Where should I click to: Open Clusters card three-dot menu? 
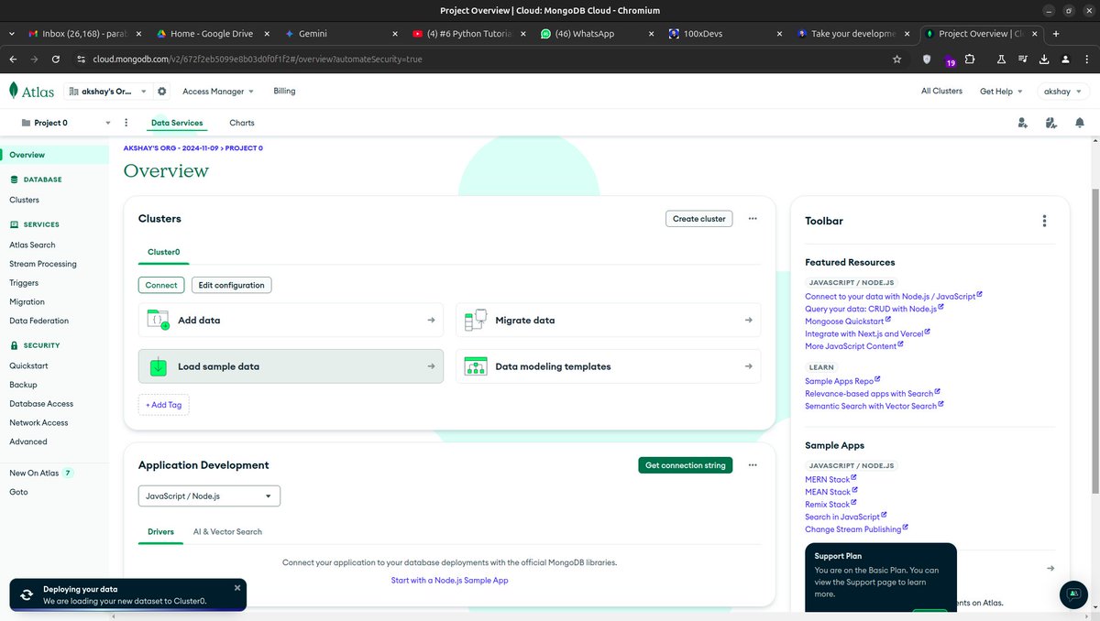[753, 219]
